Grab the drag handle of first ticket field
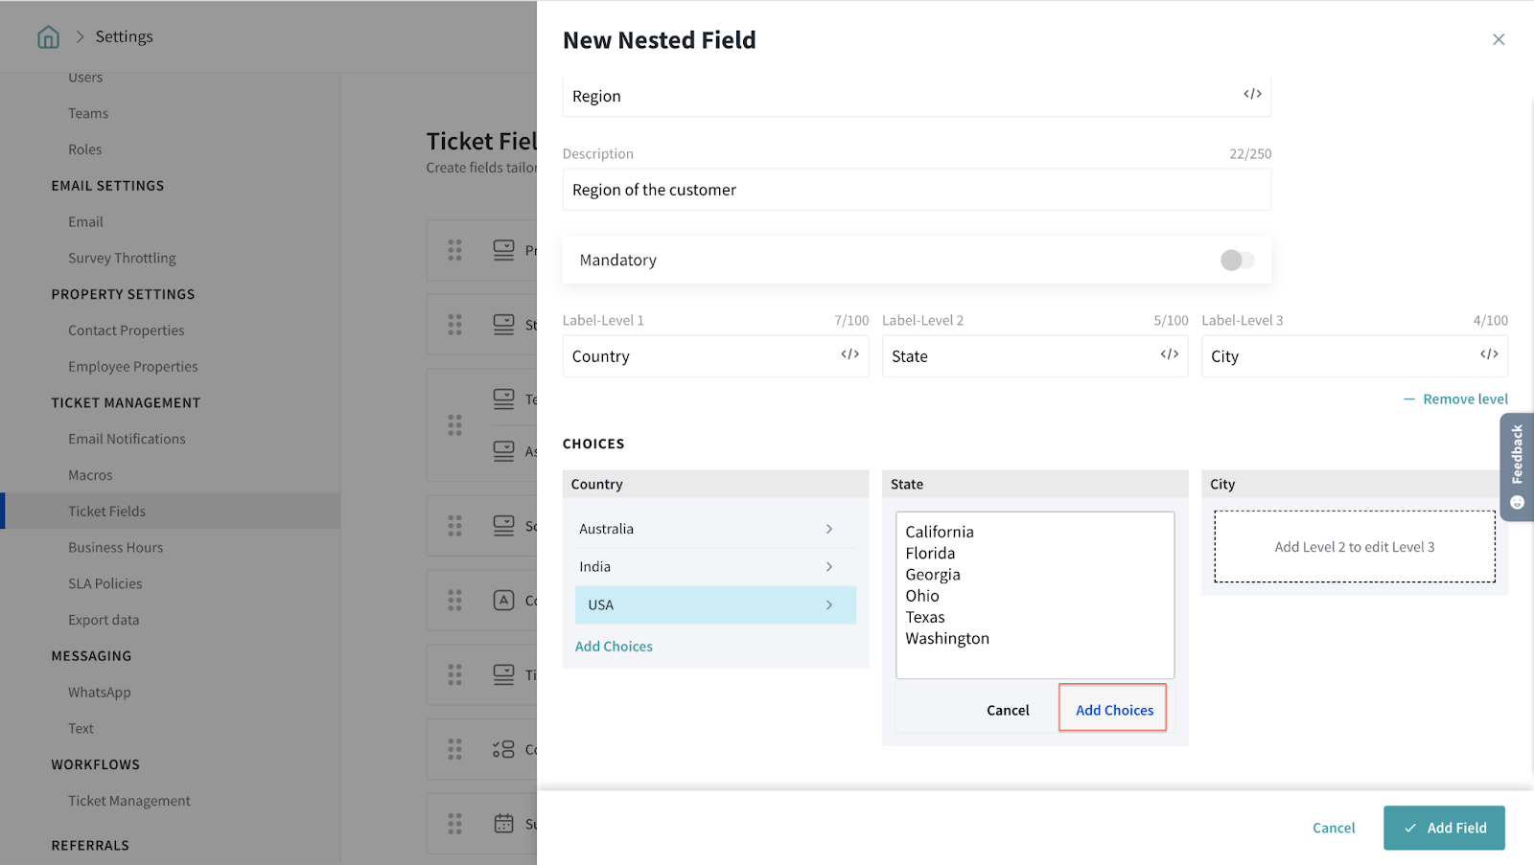1534x865 pixels. click(x=454, y=250)
